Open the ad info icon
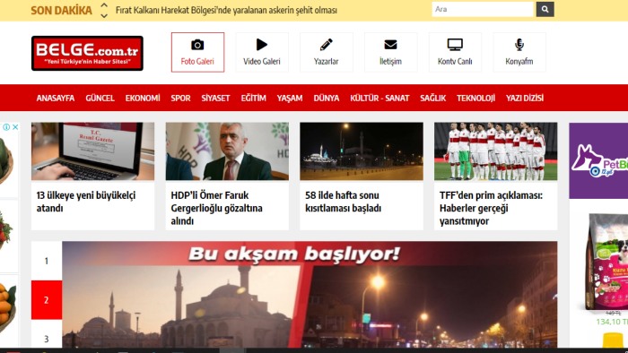Screen dimensions: 628x353 click(6, 127)
